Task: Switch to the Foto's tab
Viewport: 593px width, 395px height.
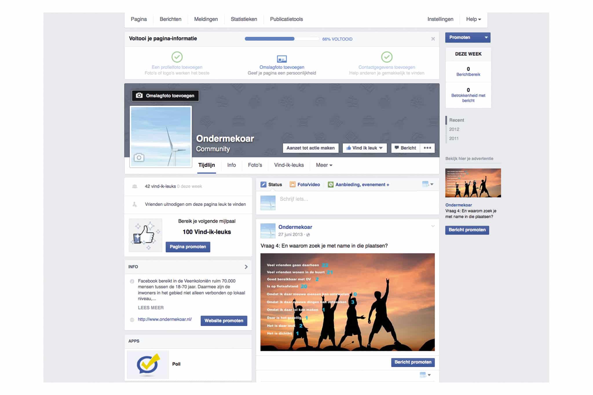Action: tap(255, 165)
